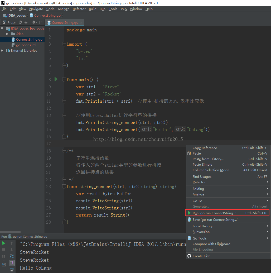Click IDEA_codes in the breadcrumb bar
This screenshot has height=273, width=271.
pos(17,15)
